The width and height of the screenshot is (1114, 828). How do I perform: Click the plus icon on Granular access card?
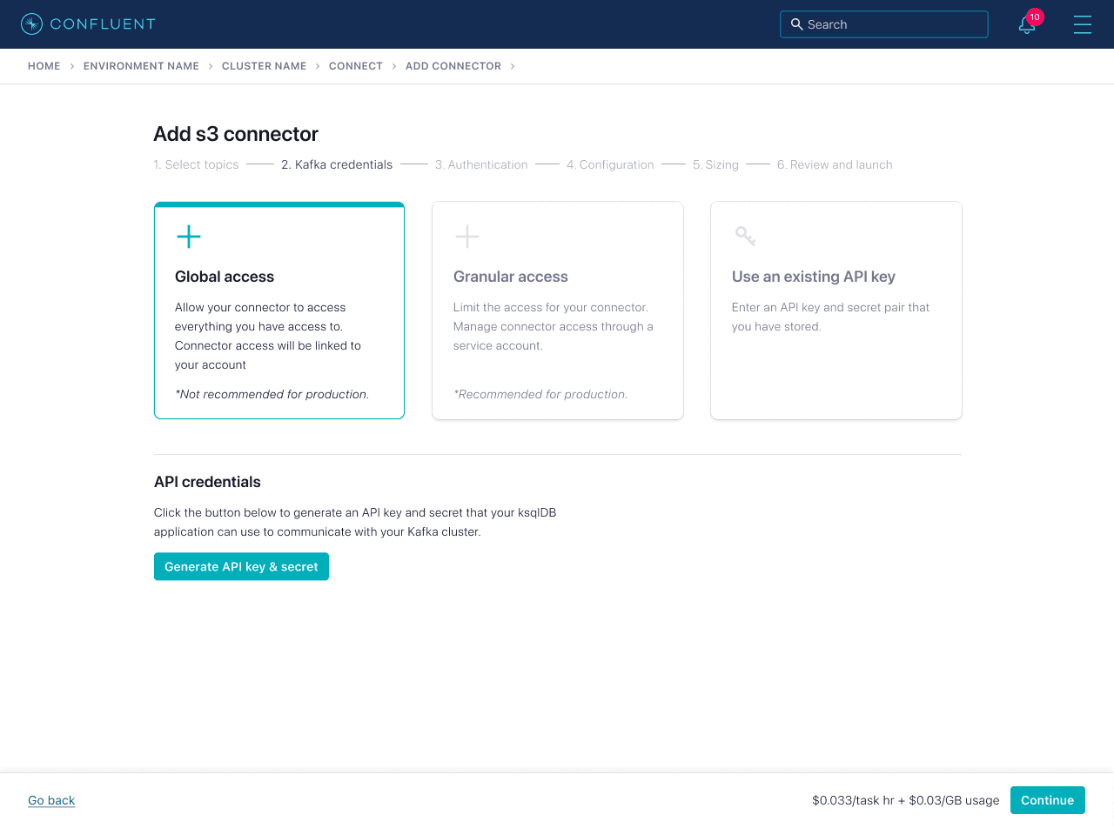coord(467,237)
